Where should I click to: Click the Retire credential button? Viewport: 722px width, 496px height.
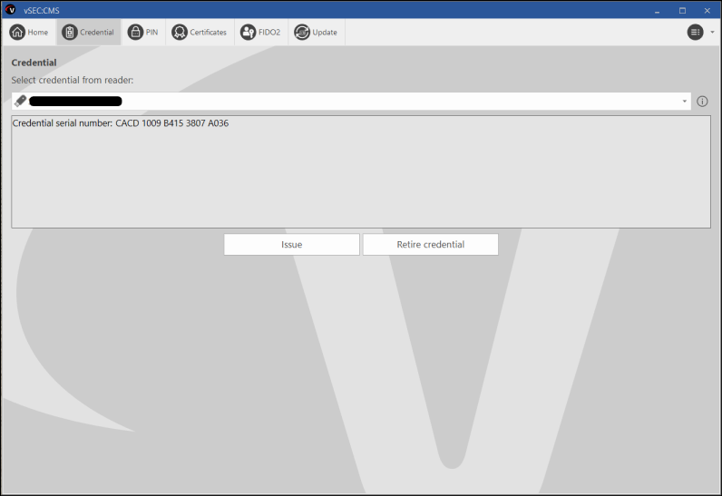(x=431, y=244)
